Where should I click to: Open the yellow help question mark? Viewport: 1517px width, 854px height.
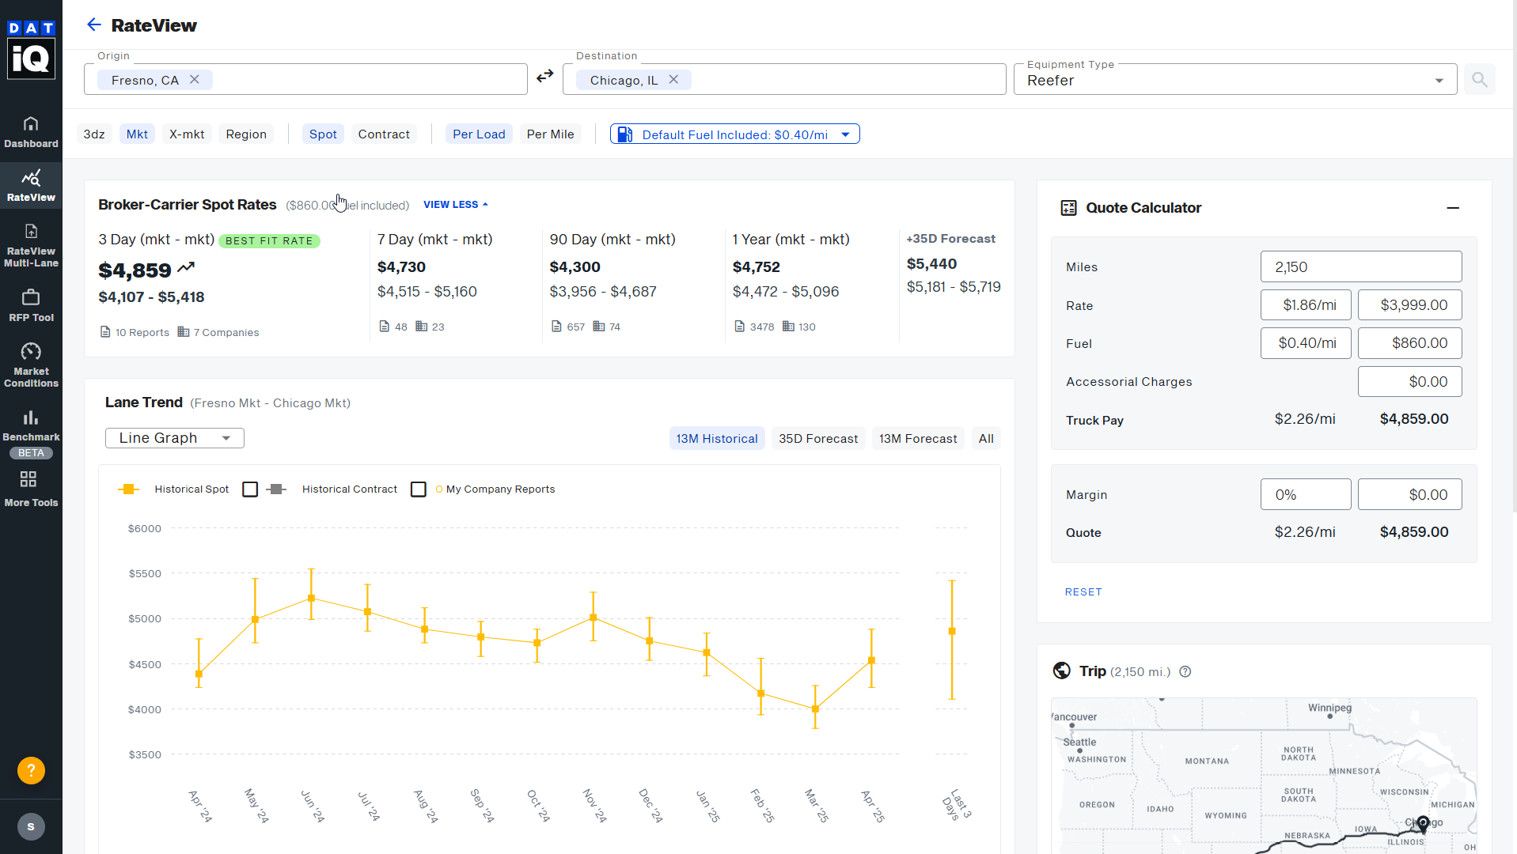pos(31,770)
